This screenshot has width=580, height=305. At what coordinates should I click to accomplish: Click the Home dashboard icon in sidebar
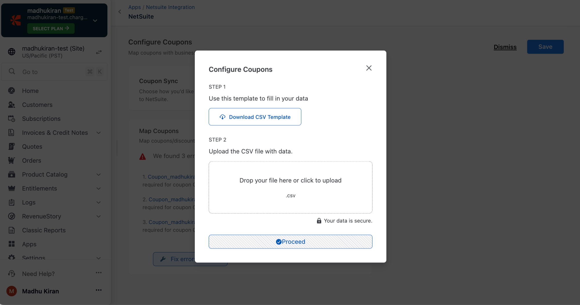click(x=12, y=91)
